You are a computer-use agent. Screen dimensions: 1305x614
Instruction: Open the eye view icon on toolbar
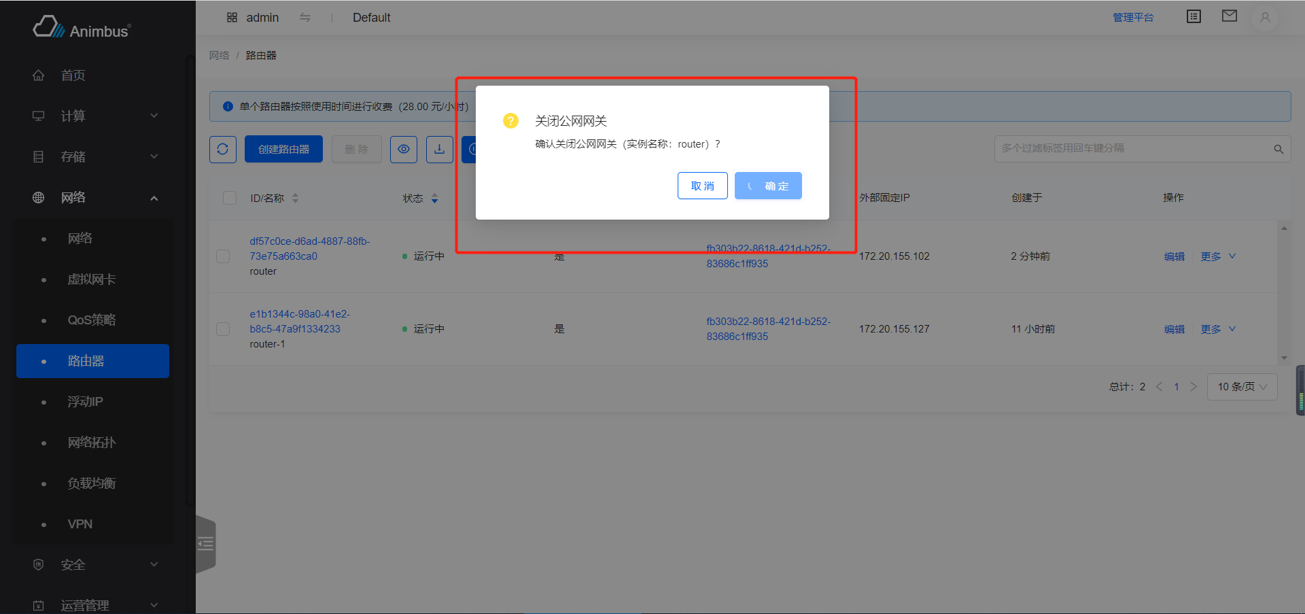point(404,149)
